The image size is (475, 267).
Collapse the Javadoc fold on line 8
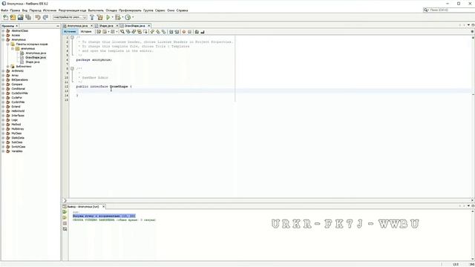pos(72,69)
